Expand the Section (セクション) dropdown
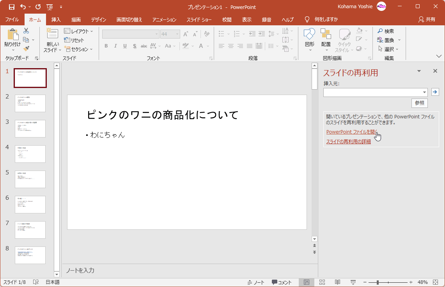This screenshot has height=287, width=445. coord(79,49)
